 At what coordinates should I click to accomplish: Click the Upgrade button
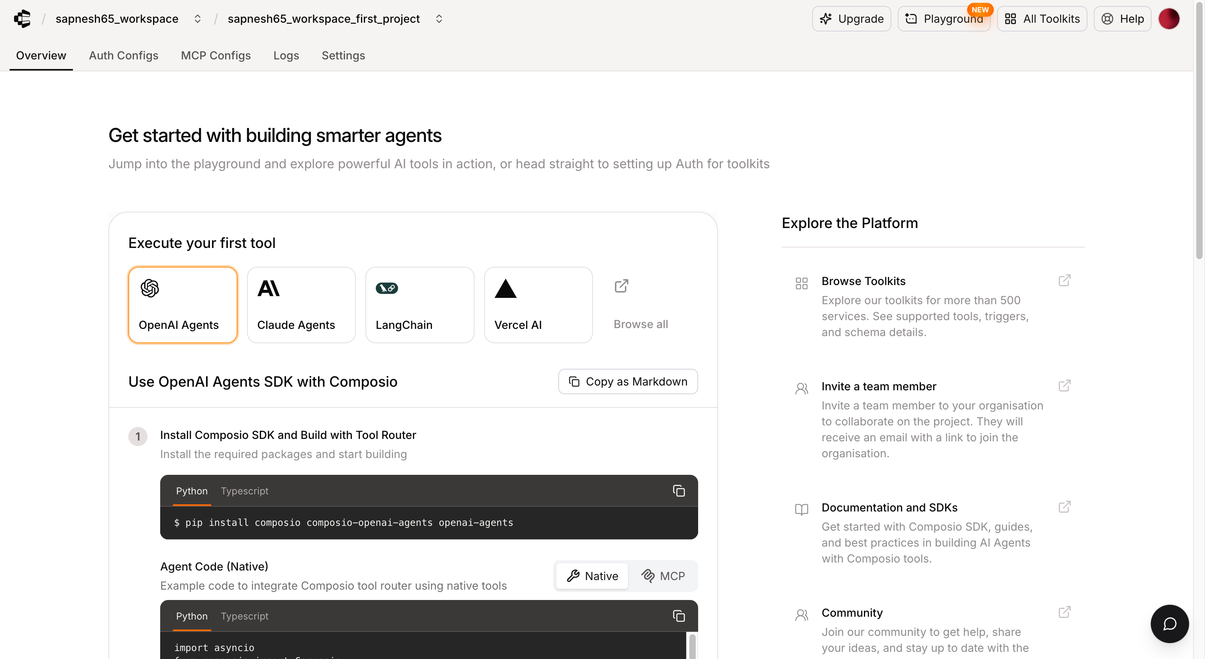[x=852, y=19]
